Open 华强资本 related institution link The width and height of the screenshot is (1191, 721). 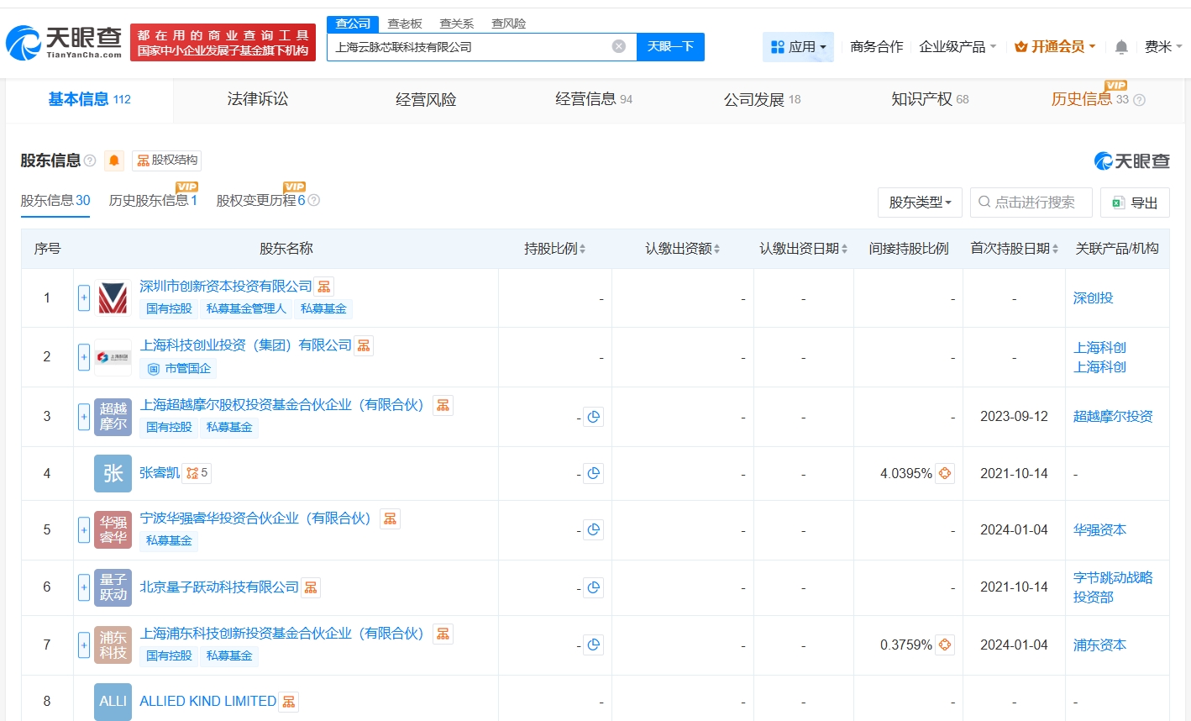(1099, 530)
